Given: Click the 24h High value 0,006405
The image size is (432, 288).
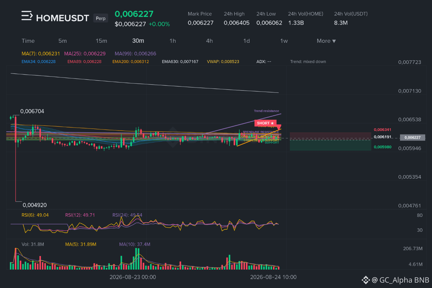Looking at the screenshot, I should (x=237, y=23).
